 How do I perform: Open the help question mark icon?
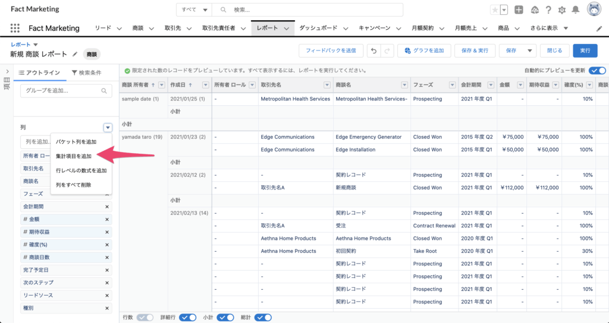pyautogui.click(x=548, y=10)
